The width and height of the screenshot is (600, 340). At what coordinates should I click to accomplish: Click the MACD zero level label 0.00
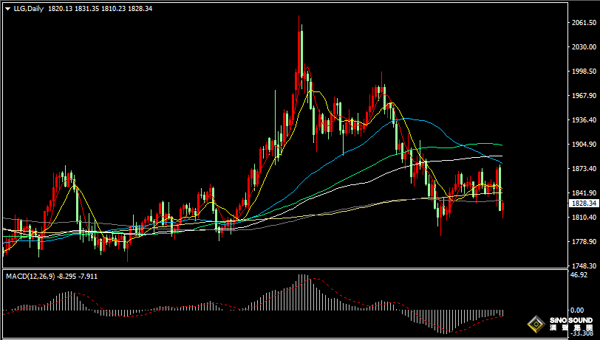[x=577, y=310]
